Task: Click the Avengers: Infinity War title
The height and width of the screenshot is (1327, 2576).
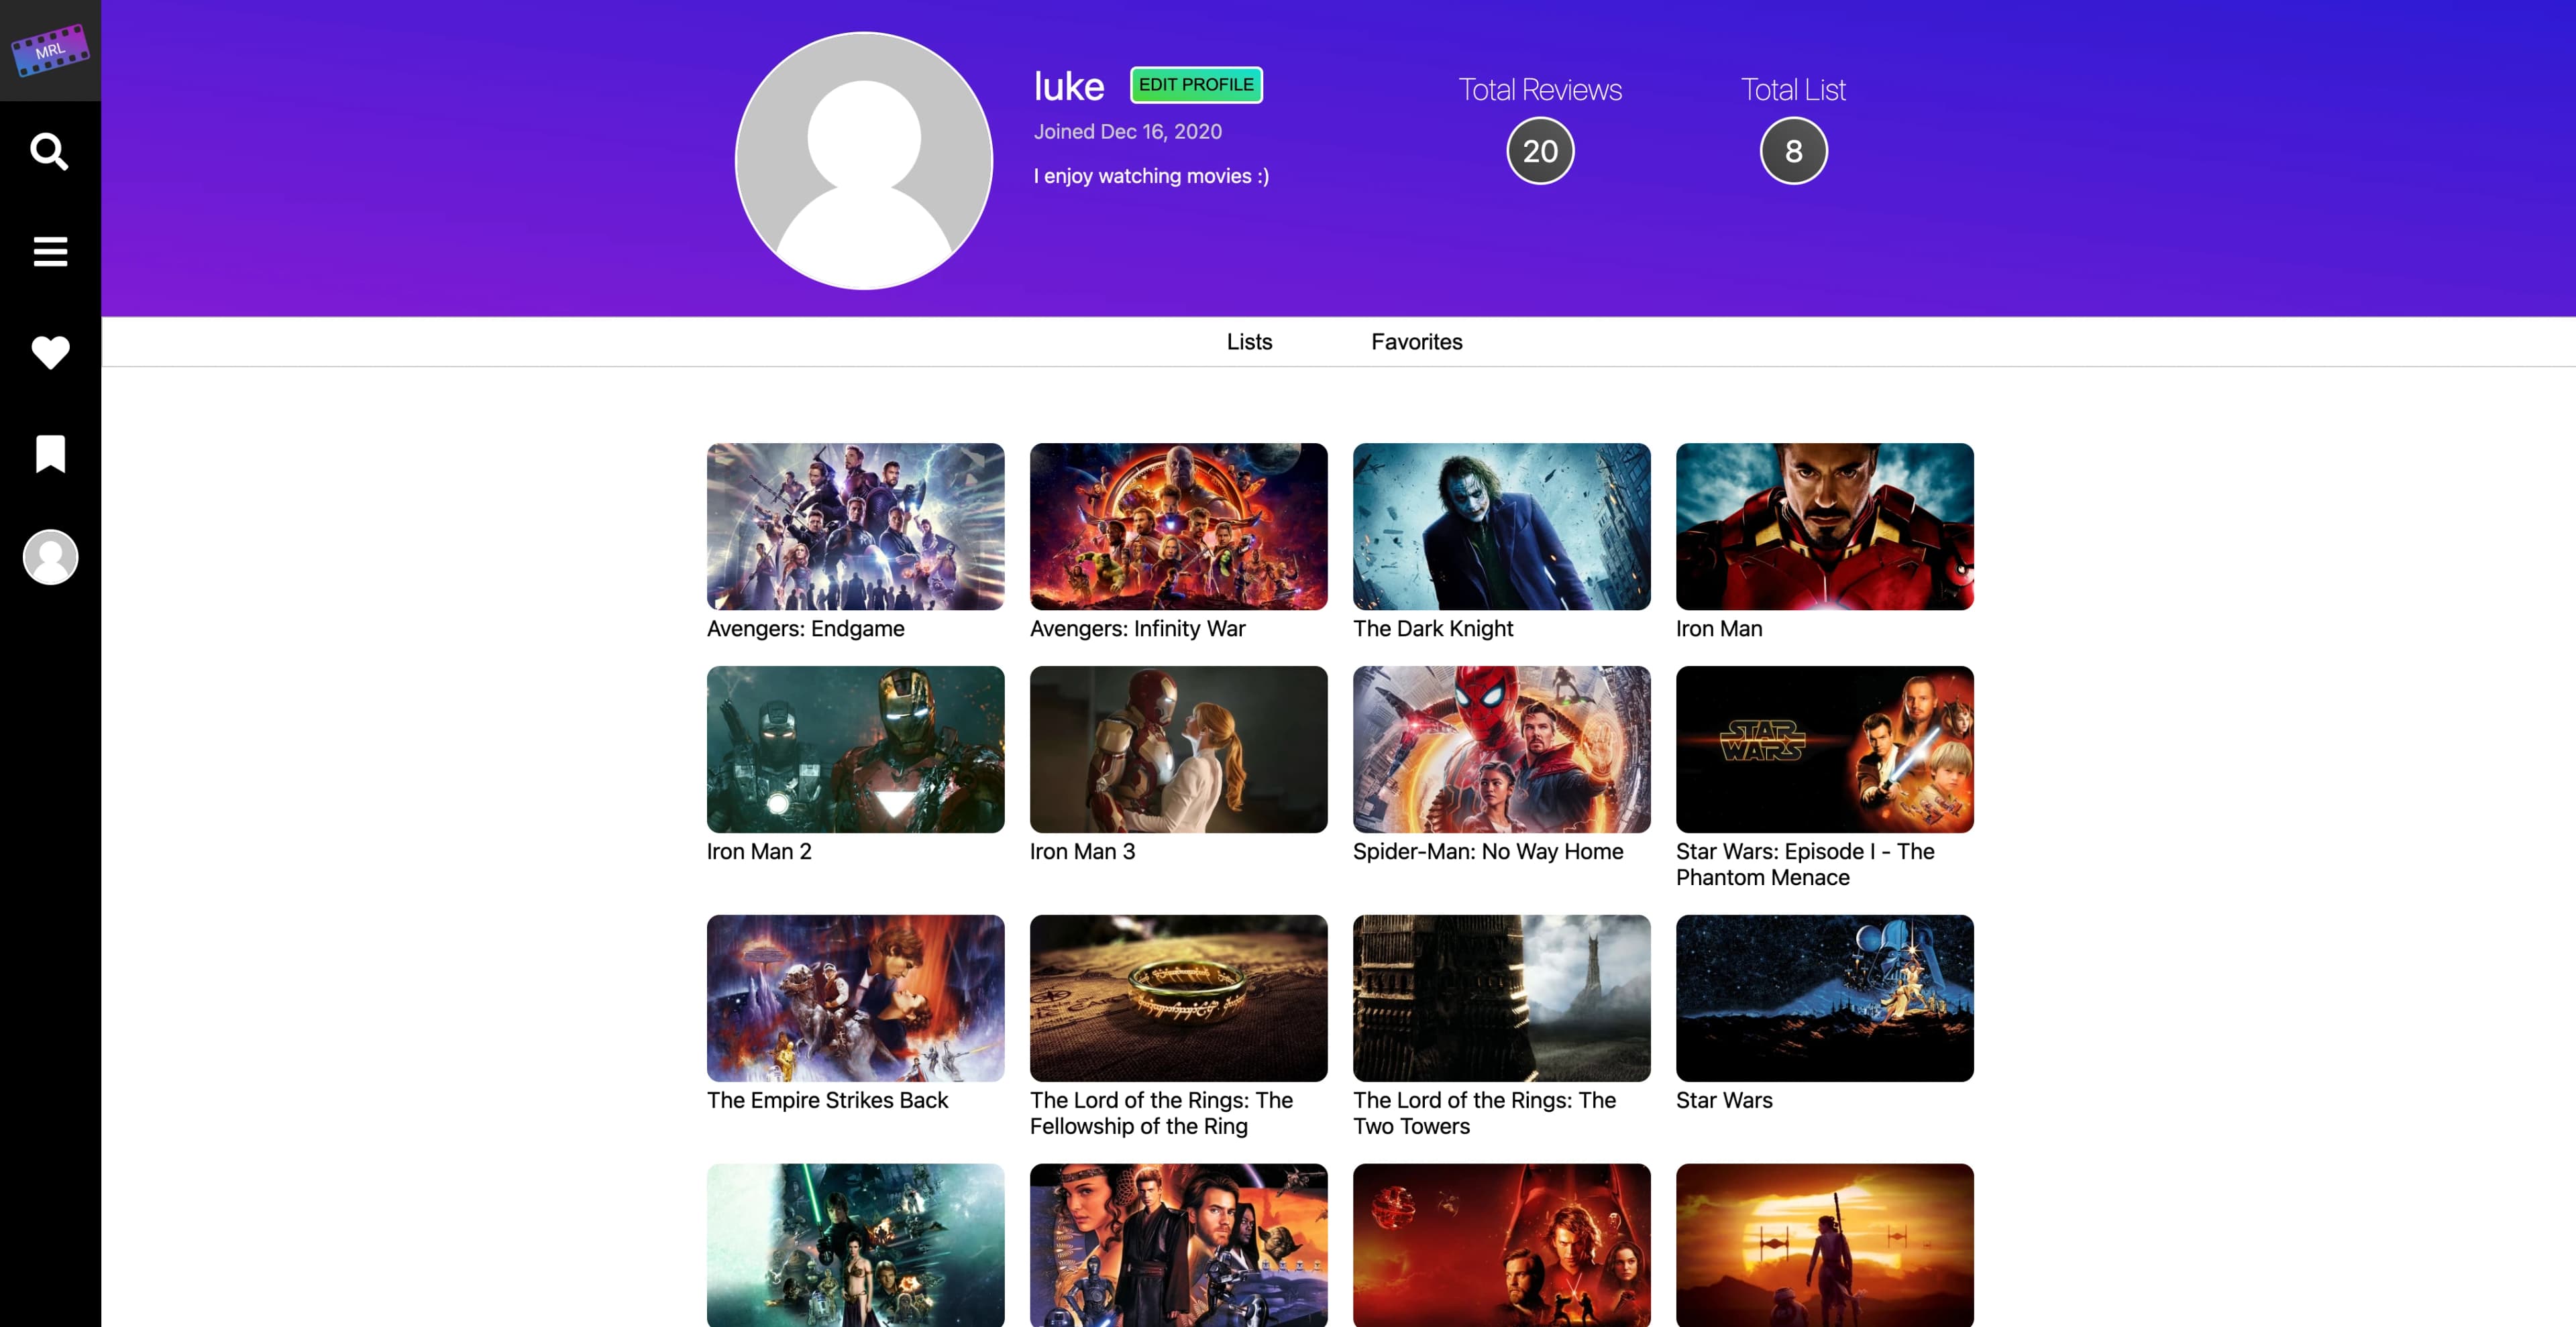Action: point(1137,628)
